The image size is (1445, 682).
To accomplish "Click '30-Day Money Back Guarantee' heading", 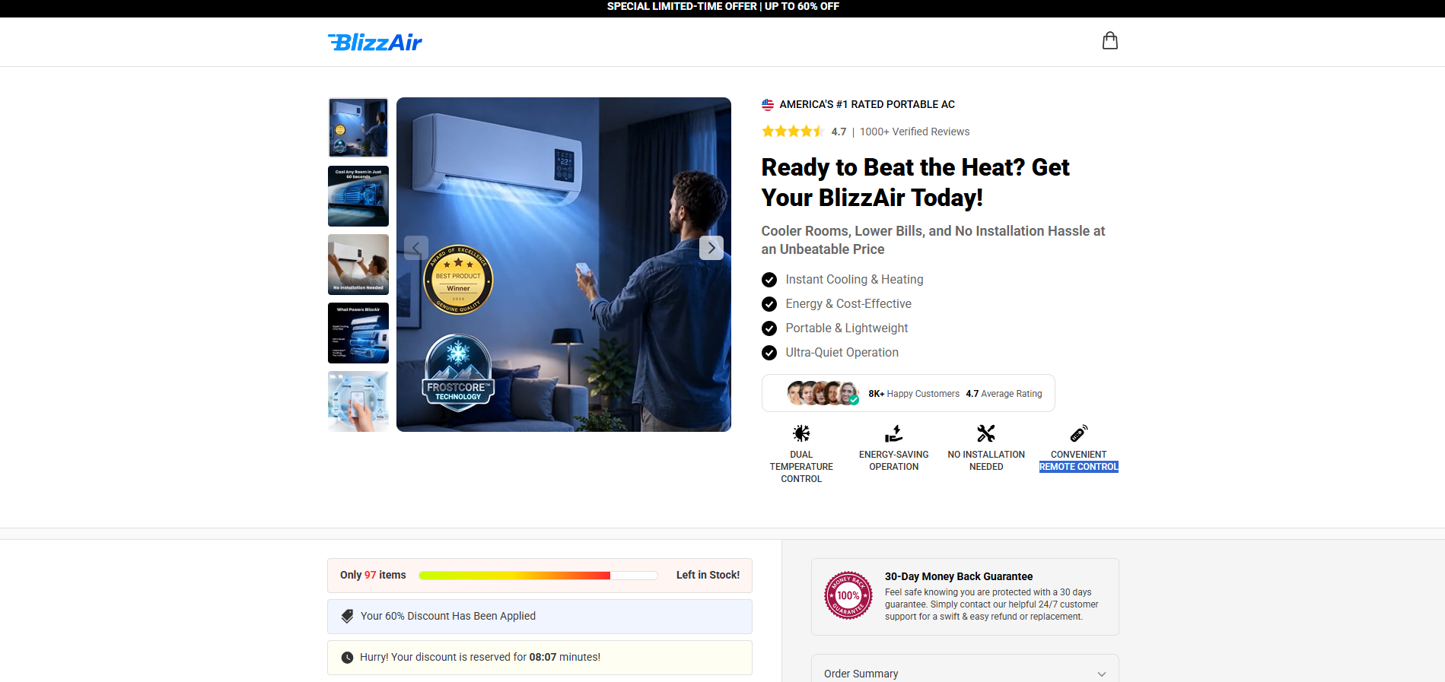I will pyautogui.click(x=959, y=577).
